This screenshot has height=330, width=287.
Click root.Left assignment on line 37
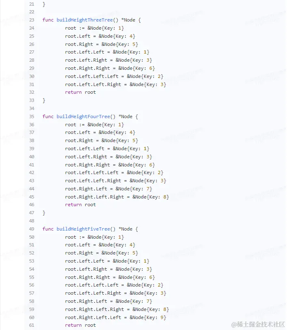[100, 132]
